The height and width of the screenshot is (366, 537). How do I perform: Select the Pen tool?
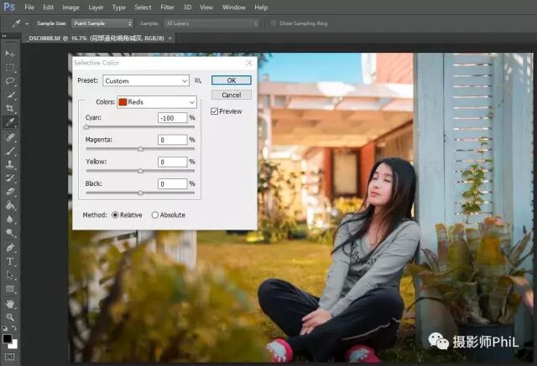click(9, 247)
